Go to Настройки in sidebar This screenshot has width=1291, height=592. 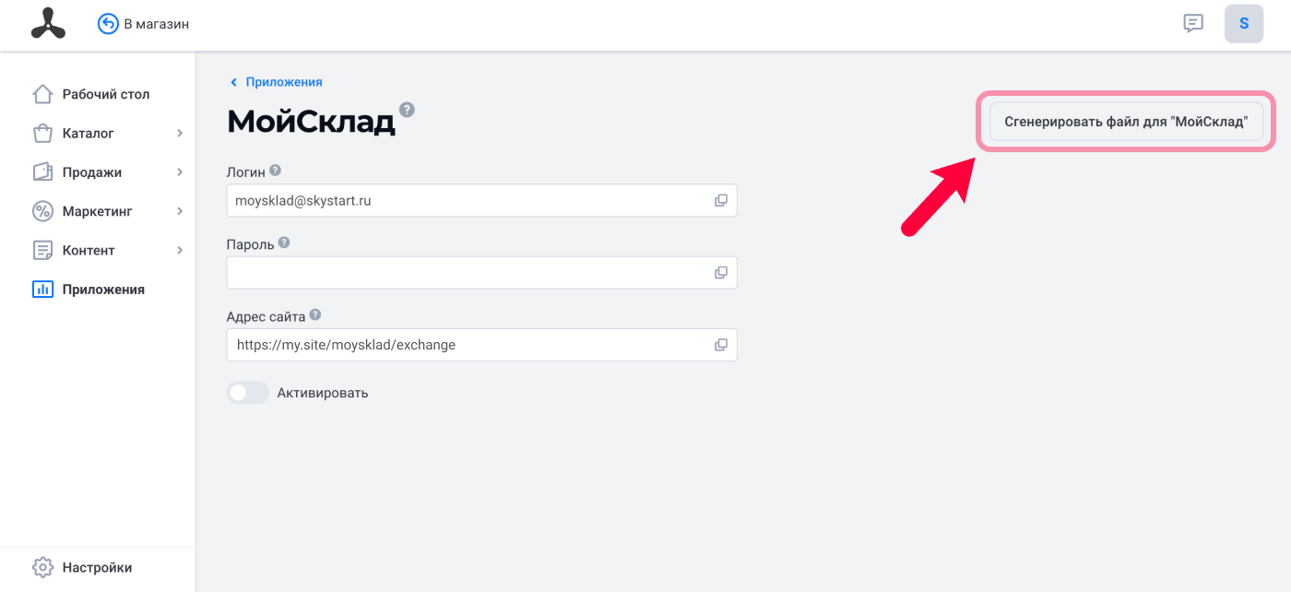pyautogui.click(x=98, y=567)
